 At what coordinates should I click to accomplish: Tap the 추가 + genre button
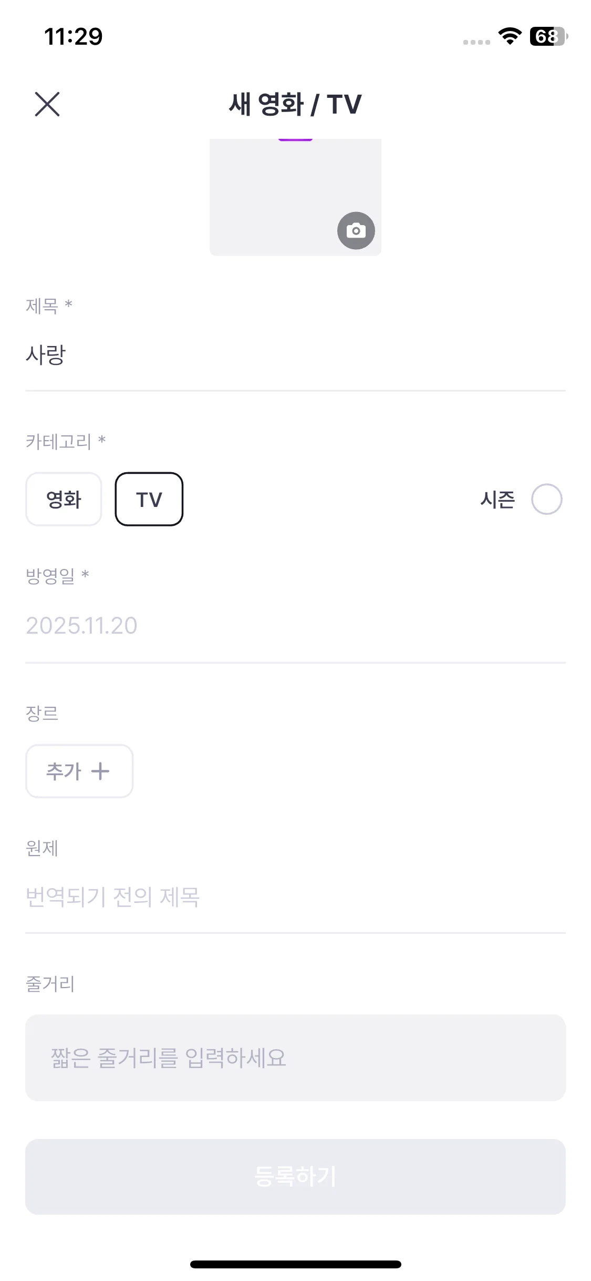coord(79,771)
